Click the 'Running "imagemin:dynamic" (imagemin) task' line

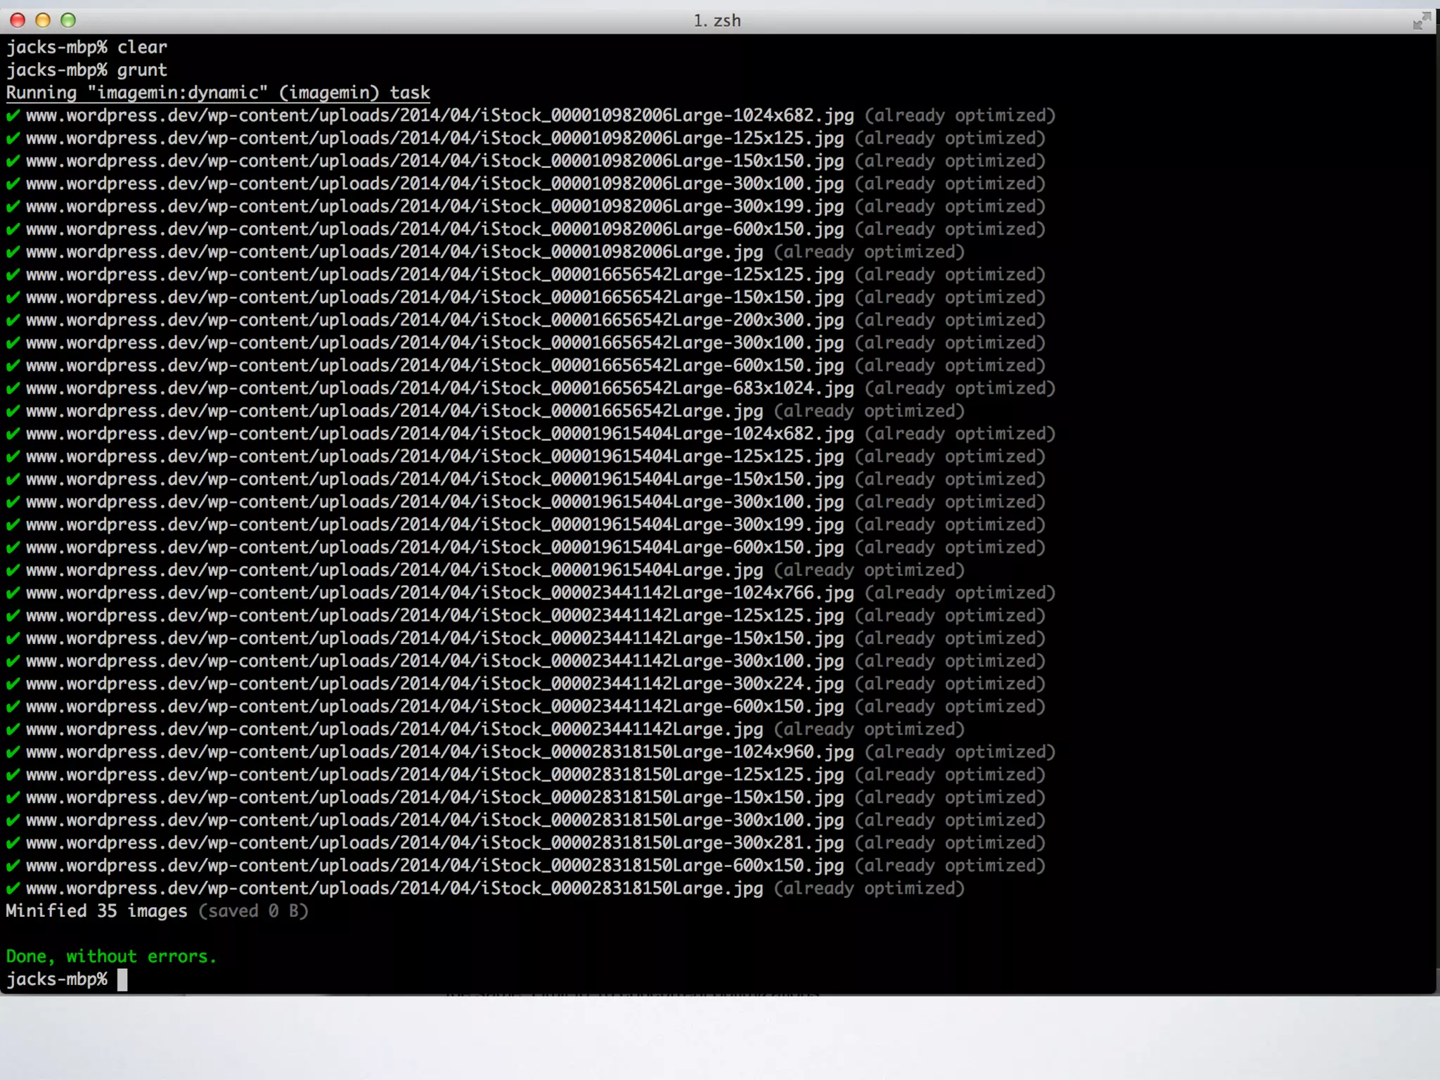point(218,93)
